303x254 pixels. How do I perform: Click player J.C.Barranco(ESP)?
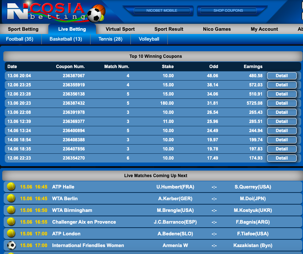[x=175, y=222]
